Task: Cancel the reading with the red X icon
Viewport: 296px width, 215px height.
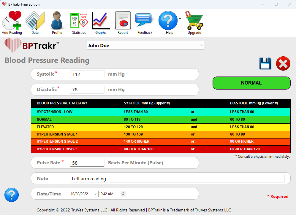Action: (283, 63)
